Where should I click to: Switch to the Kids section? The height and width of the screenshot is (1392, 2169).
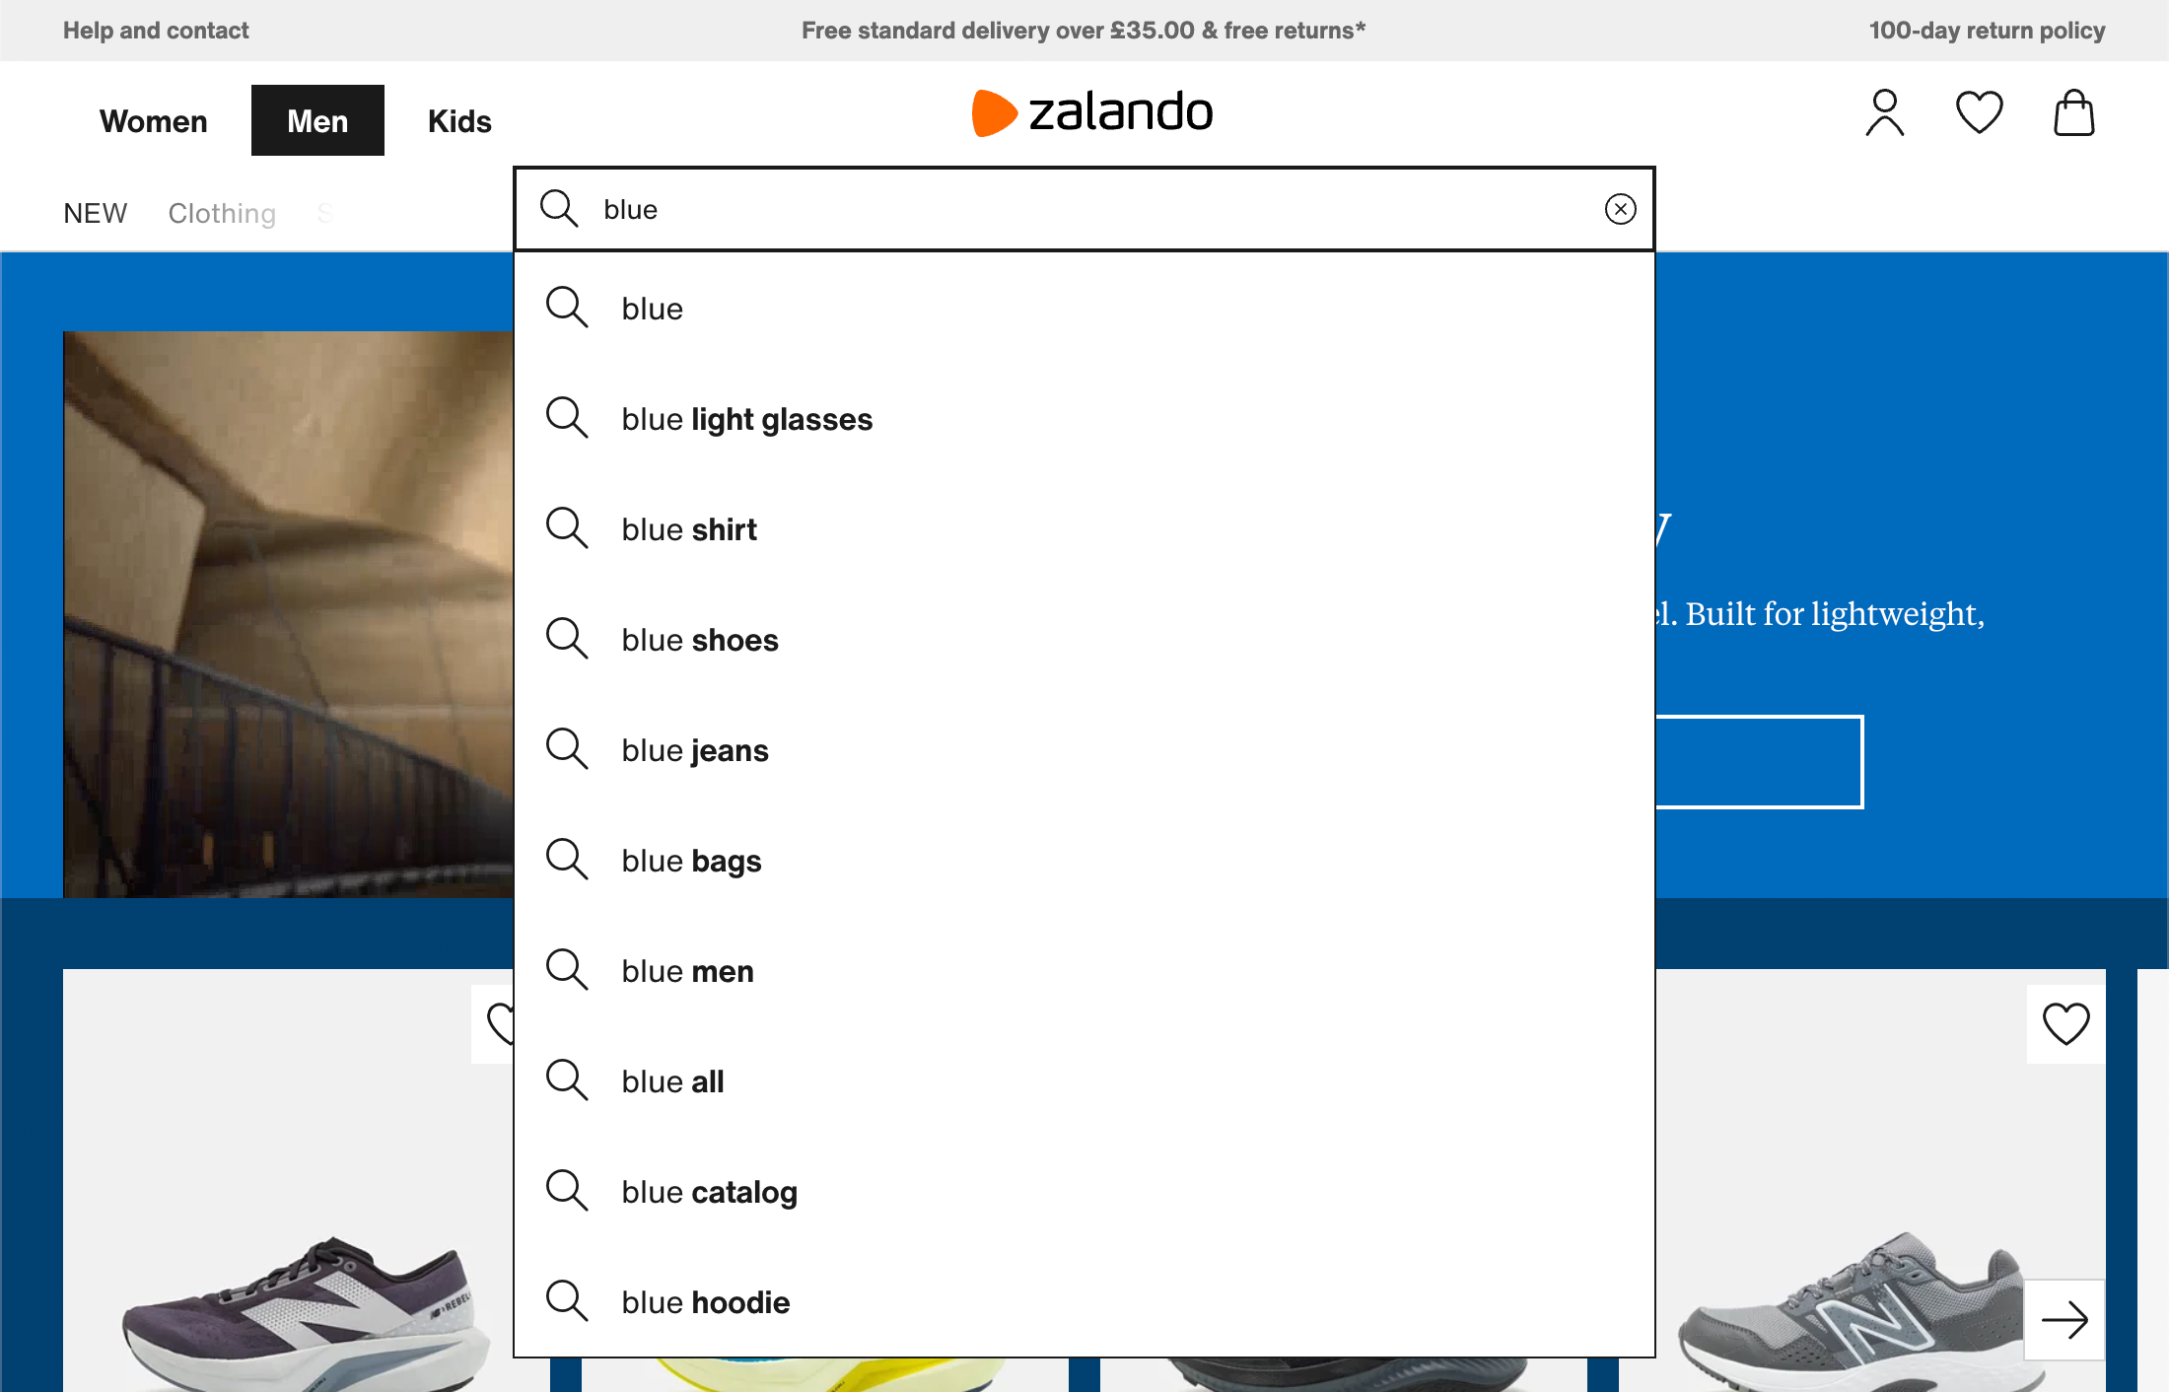coord(458,120)
